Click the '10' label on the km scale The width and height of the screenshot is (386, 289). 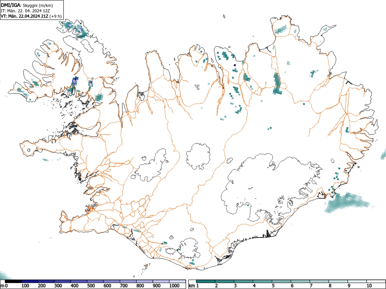tap(369, 286)
